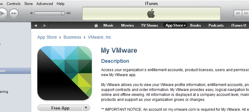249x112 pixels.
Task: Select the Podcasts tab
Action: pos(216,25)
